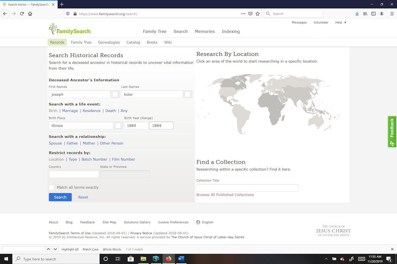Select the Genealogies sub-tab
The height and width of the screenshot is (264, 397).
(x=109, y=42)
